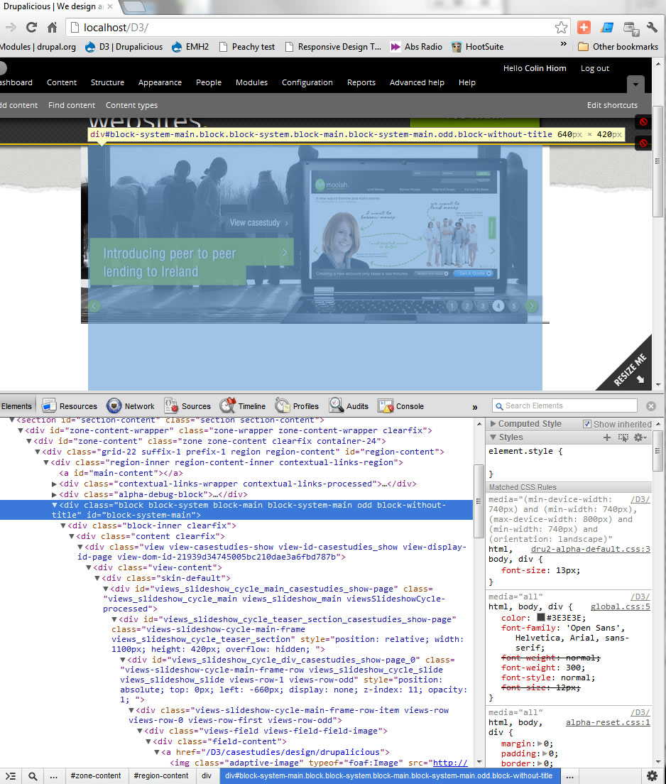Collapse the view-content div node
Screen dimensions: 666x784
click(89, 568)
